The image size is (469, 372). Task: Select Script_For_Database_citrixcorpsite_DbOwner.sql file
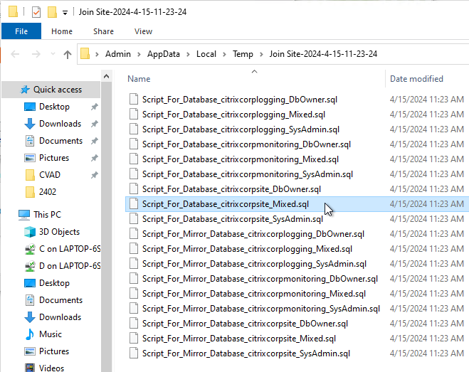click(x=231, y=189)
